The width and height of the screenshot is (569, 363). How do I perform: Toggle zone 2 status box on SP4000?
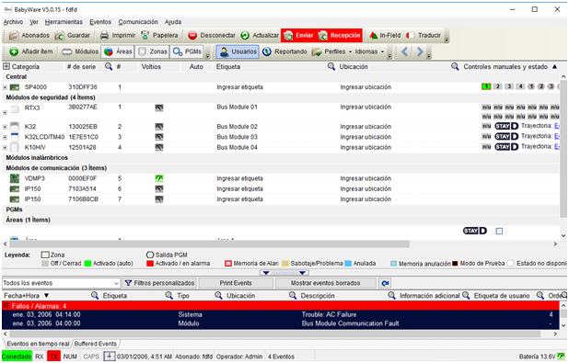(498, 86)
